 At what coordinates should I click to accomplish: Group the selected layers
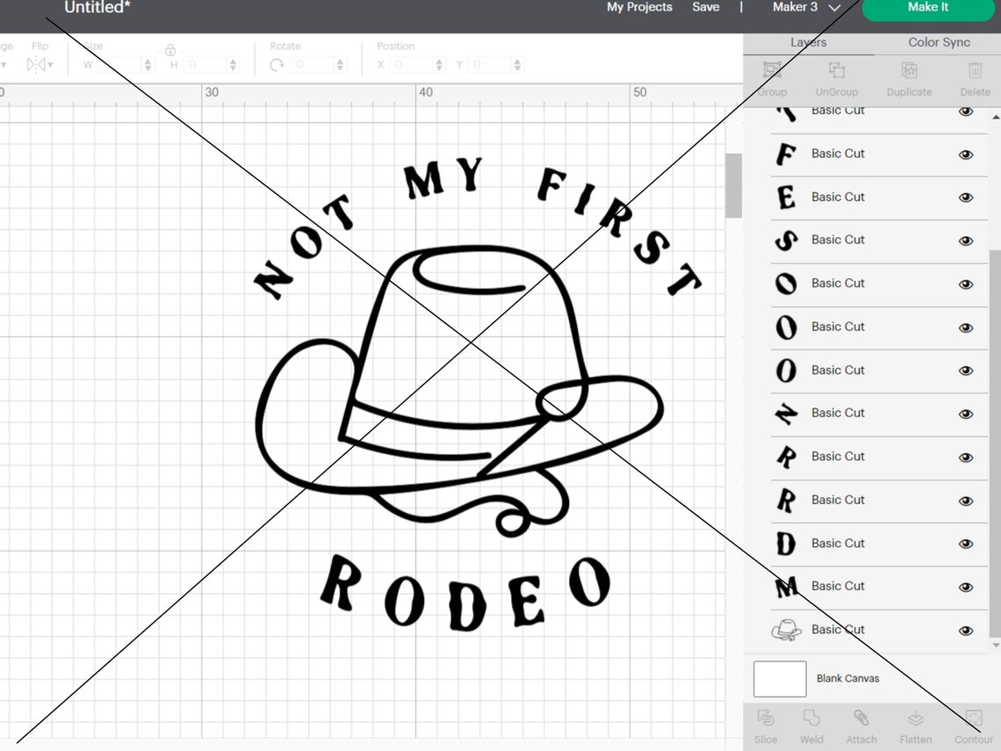(771, 78)
